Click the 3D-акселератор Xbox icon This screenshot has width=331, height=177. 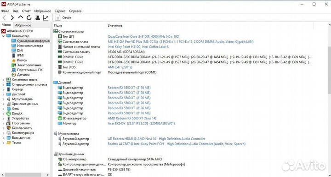point(60,118)
